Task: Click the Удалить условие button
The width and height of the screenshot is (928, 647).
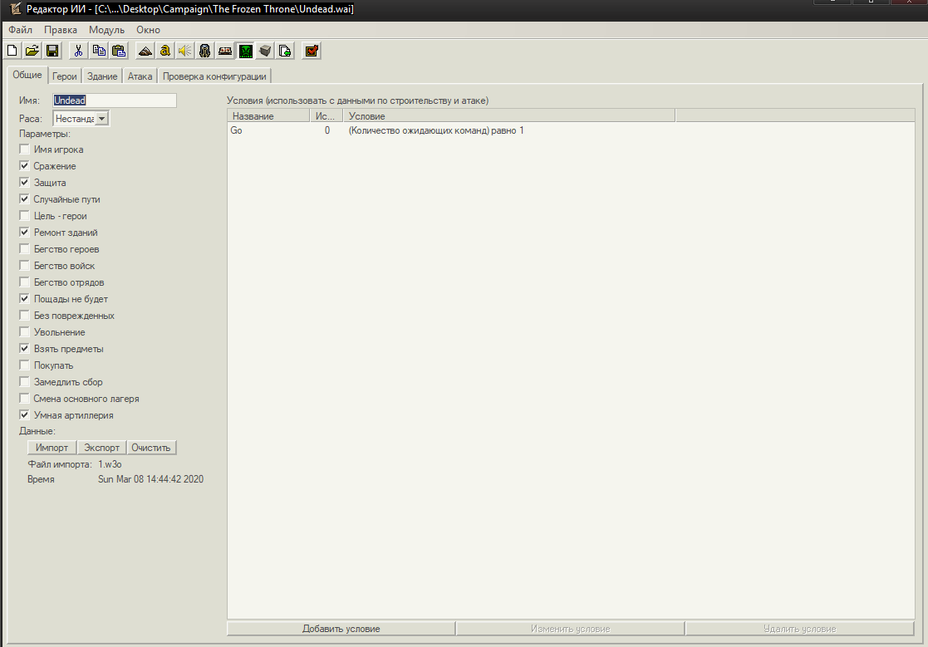Action: pos(799,629)
